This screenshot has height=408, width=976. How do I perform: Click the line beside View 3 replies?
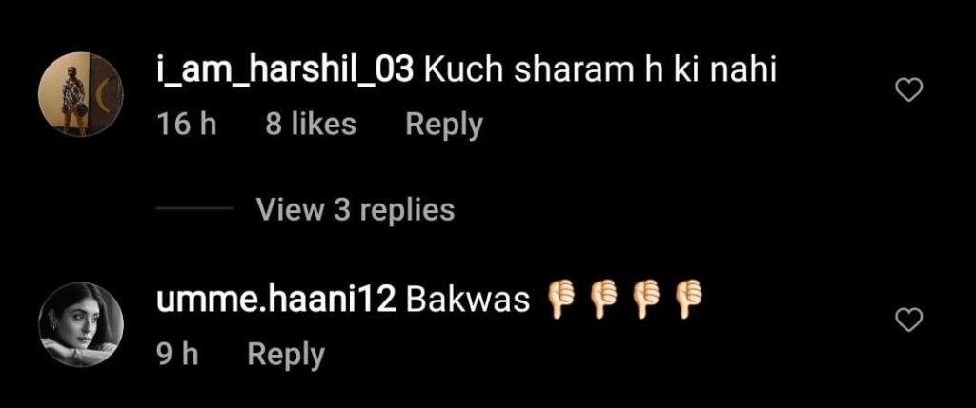point(194,209)
